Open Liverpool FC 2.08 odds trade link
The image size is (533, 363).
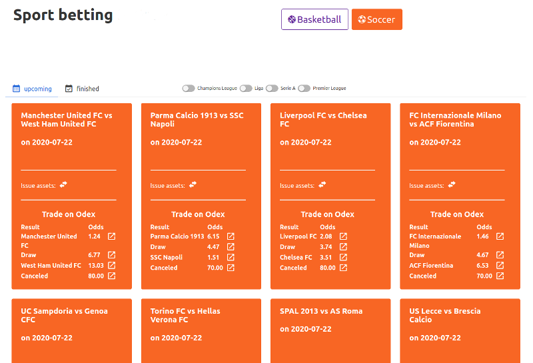click(343, 236)
